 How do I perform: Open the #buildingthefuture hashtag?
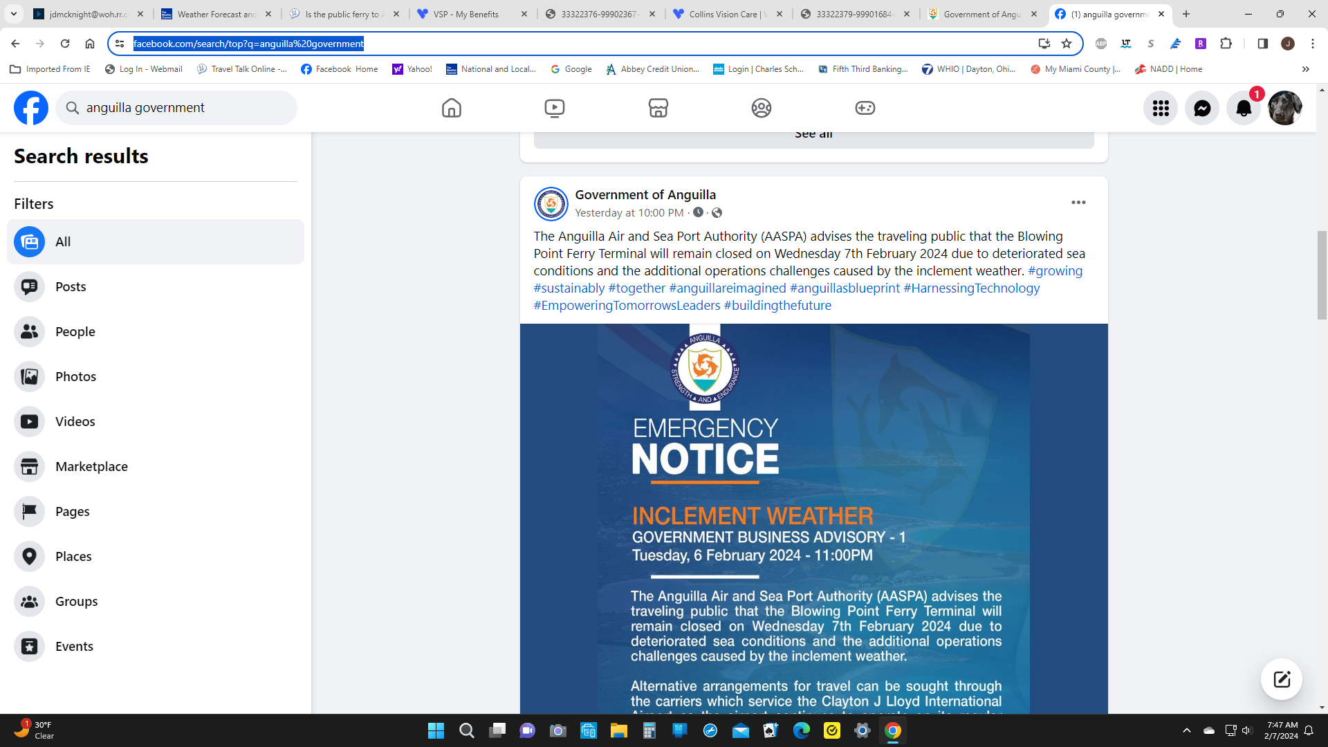click(777, 306)
